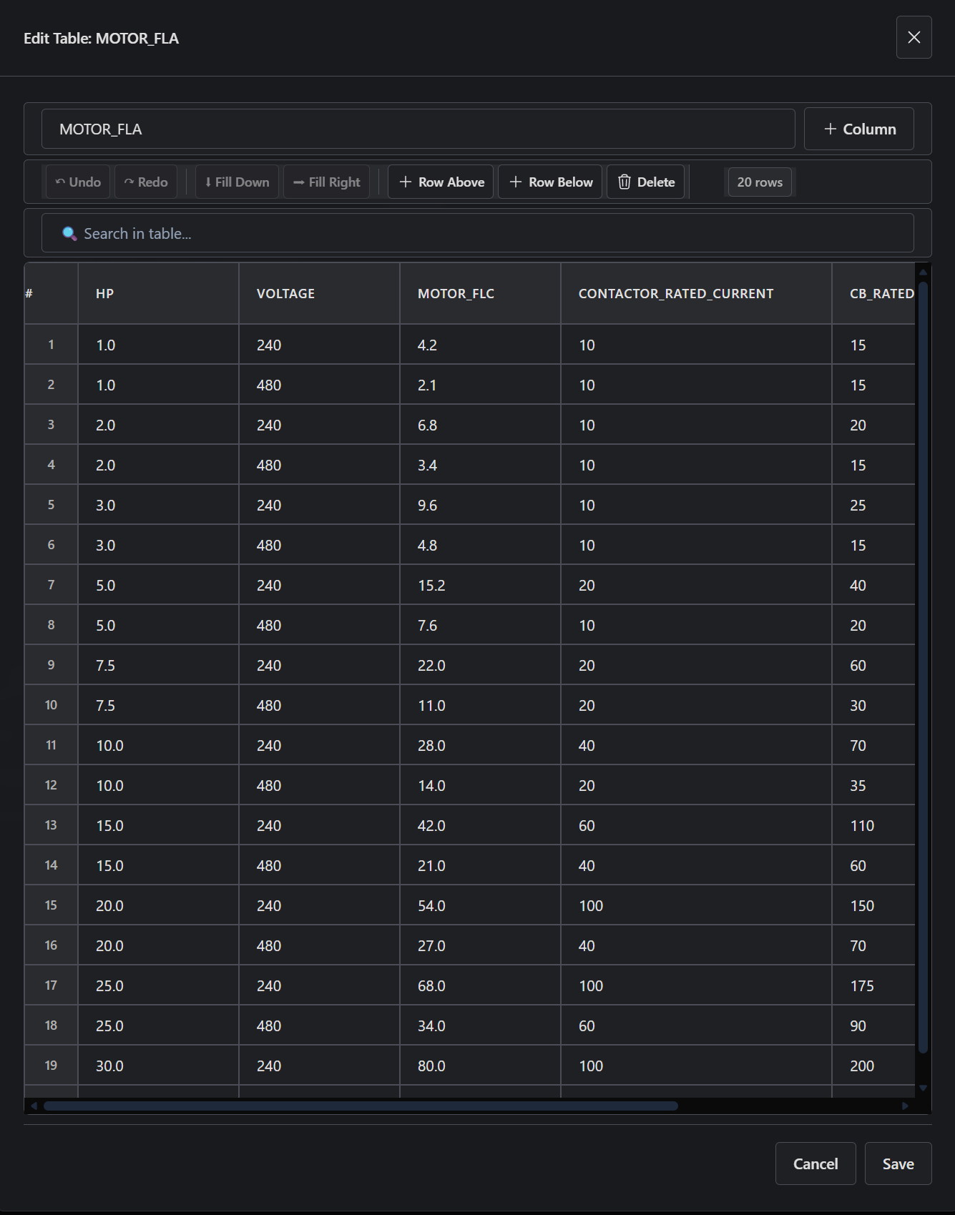Image resolution: width=955 pixels, height=1215 pixels.
Task: Click the vertical scrollbar thumb
Action: click(x=923, y=667)
